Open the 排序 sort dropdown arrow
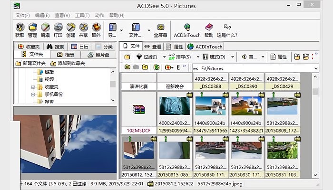 coord(198,57)
